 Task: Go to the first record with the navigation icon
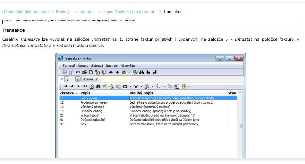[65, 86]
